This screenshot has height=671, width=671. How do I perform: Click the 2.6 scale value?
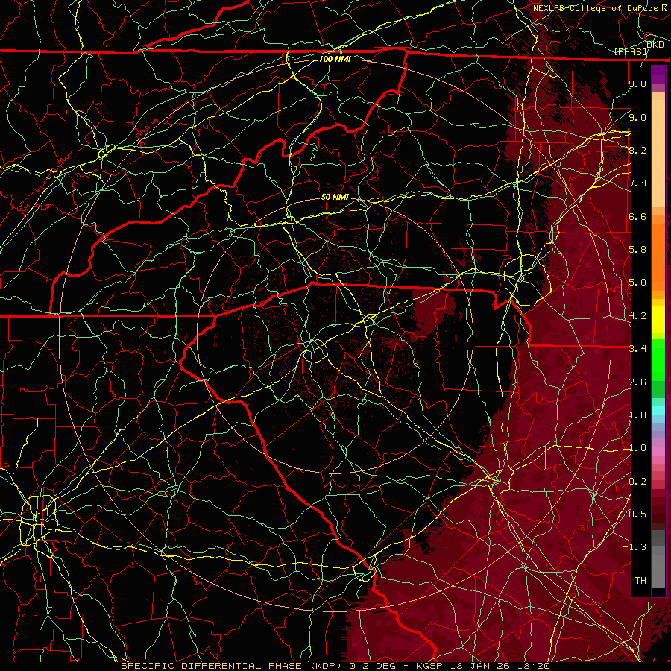click(637, 382)
